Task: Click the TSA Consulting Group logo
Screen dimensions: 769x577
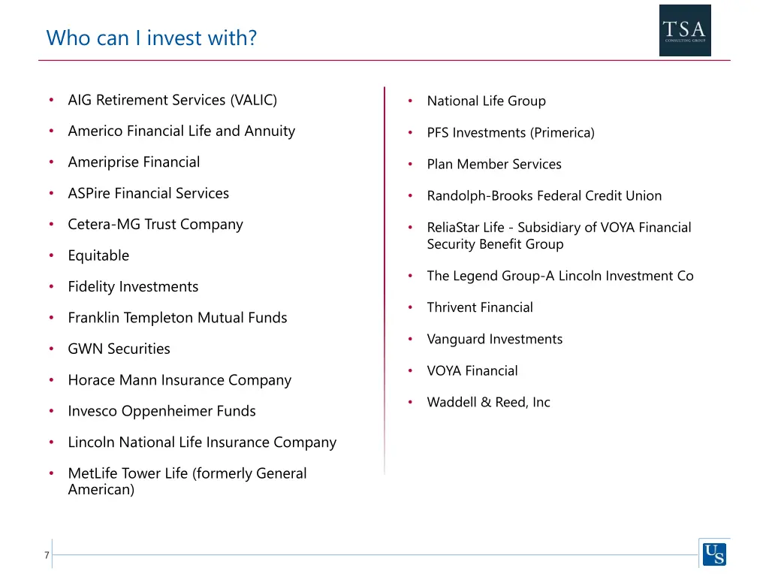Action: [685, 30]
